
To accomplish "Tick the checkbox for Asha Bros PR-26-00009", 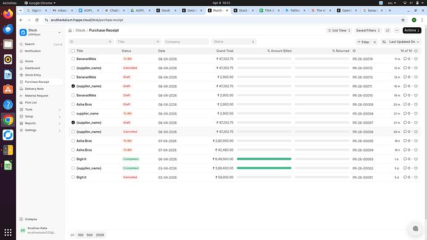I will click(73, 104).
